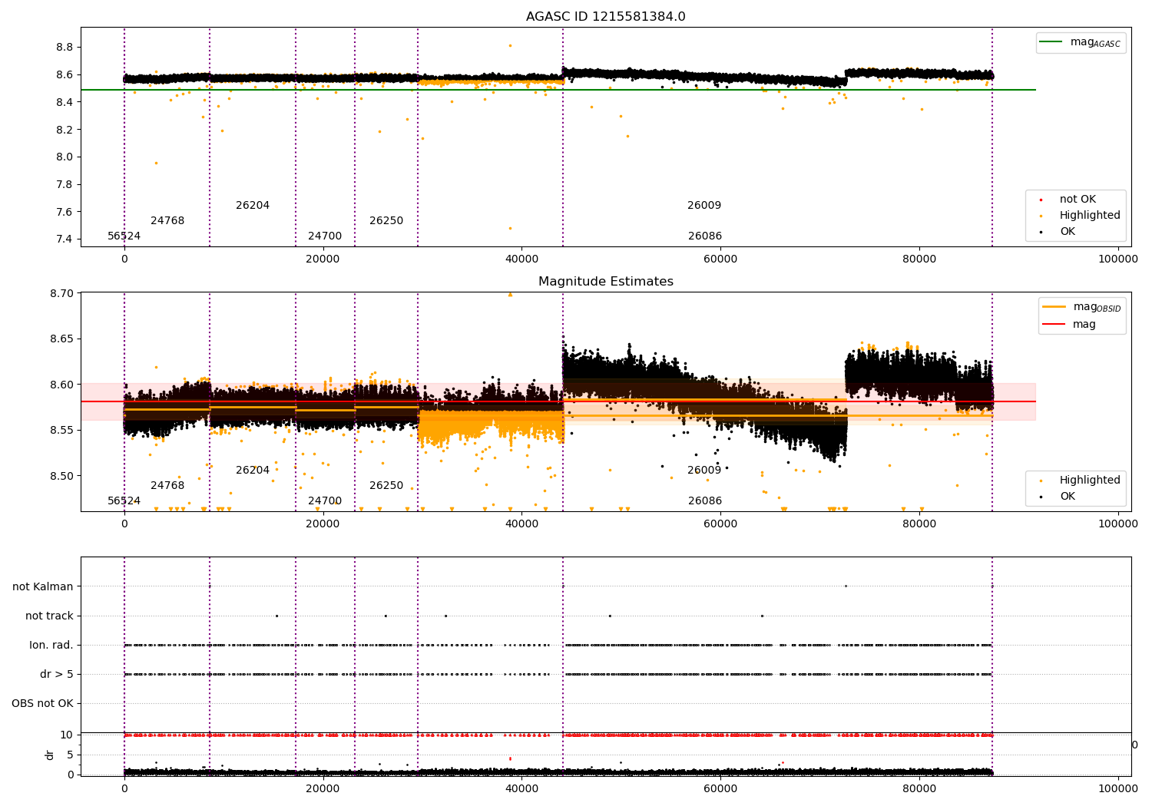Click obsid label '24700' in the AGASC ID plot
The width and height of the screenshot is (1152, 806).
click(x=325, y=236)
